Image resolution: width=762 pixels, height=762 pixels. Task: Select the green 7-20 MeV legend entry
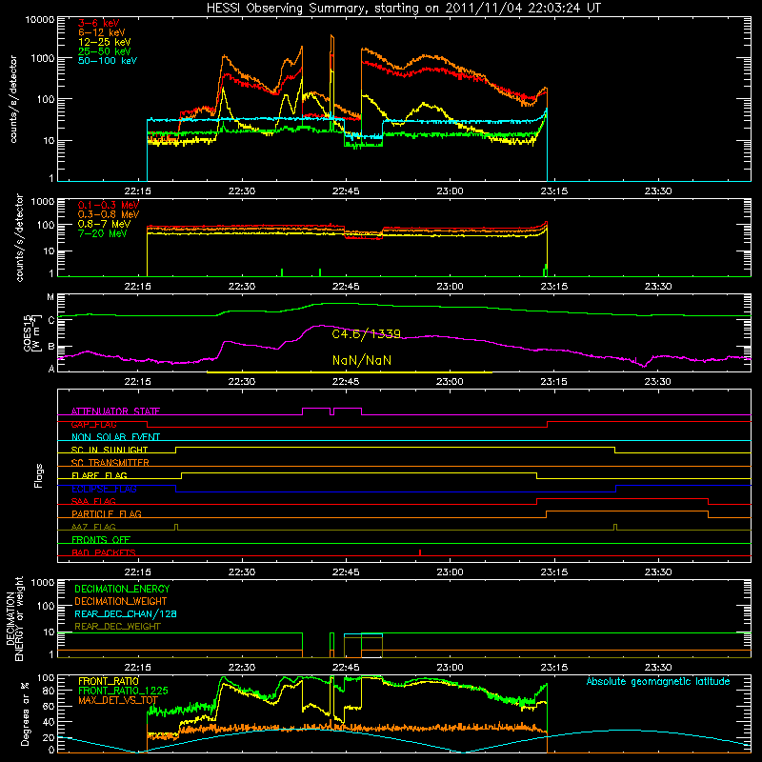pos(103,233)
